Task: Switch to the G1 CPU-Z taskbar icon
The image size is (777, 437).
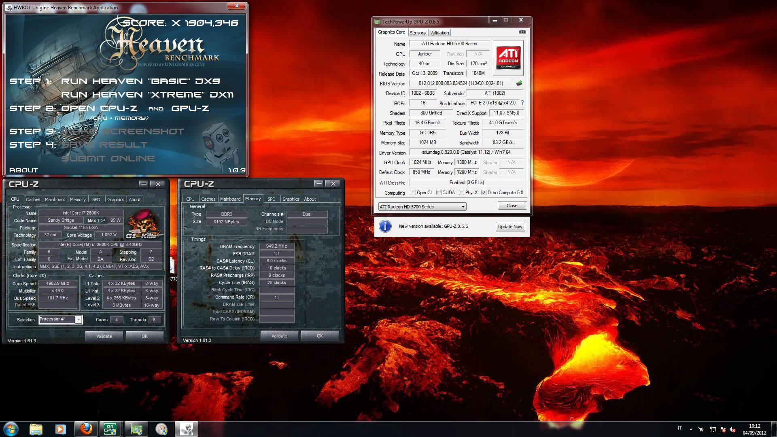Action: click(110, 429)
